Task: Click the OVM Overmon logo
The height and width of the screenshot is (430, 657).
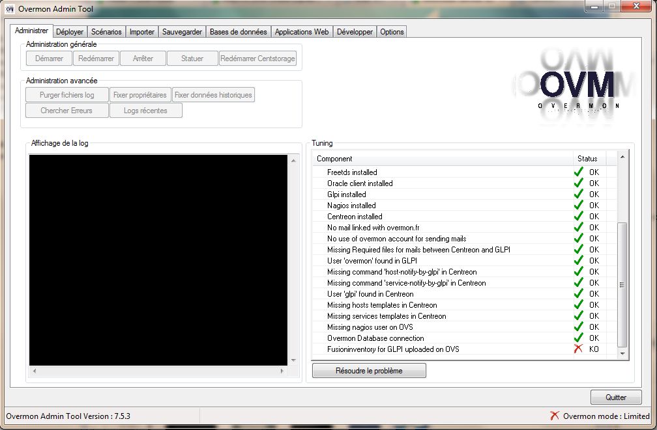Action: 575,85
